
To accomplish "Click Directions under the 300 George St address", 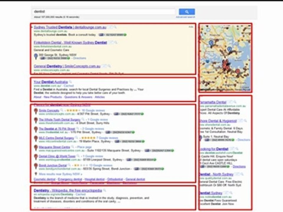I will click(80, 58).
